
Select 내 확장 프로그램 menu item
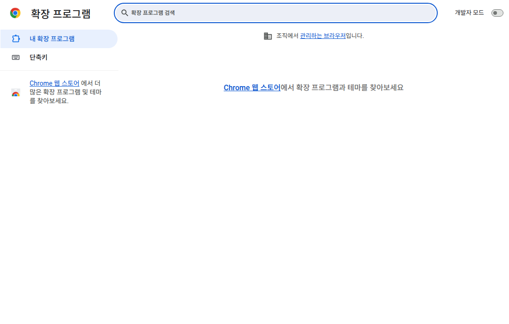59,39
